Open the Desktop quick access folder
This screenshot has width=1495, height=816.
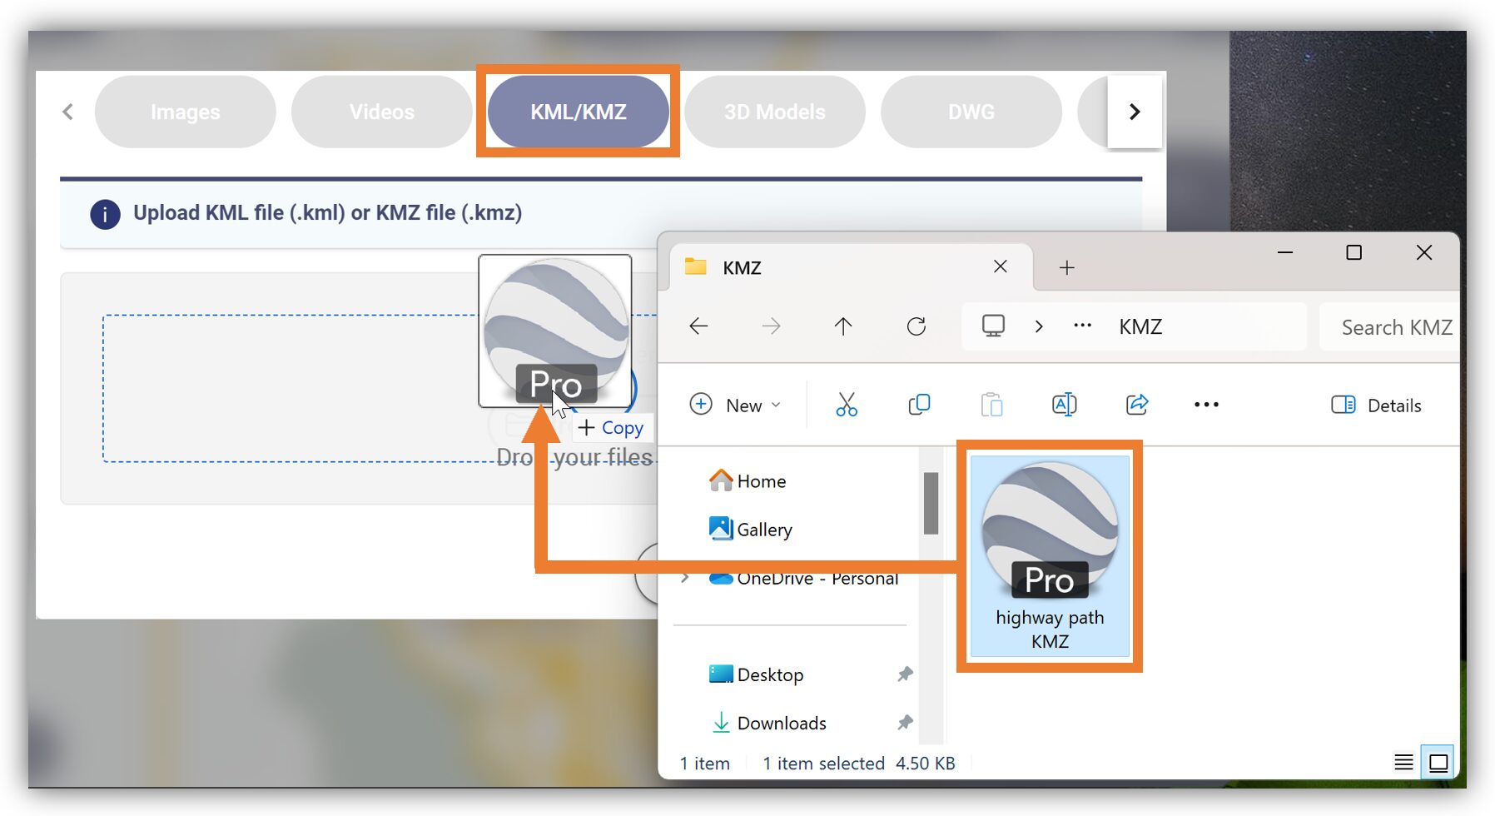757,674
